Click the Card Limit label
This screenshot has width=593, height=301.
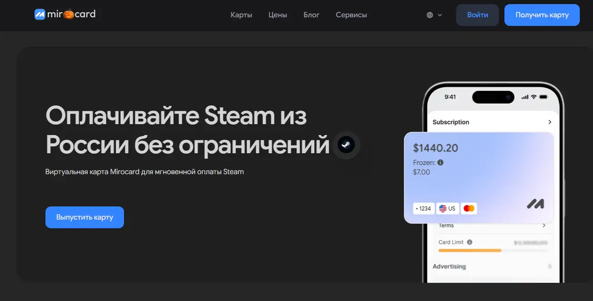451,242
